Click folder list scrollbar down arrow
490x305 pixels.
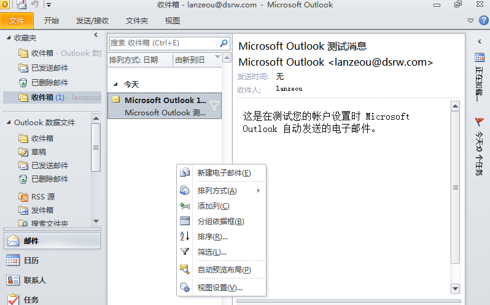96,221
